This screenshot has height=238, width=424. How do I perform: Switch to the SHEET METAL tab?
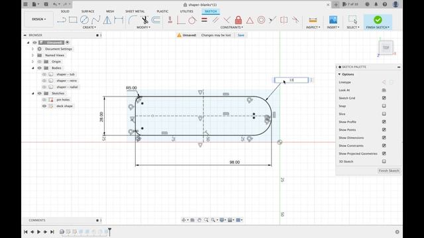tap(135, 11)
